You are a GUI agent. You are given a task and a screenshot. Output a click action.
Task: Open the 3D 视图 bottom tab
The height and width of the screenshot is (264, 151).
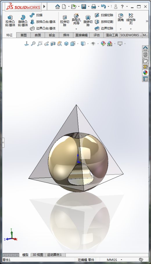point(38,255)
